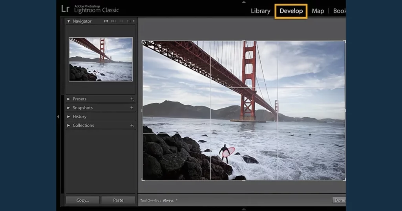The image size is (402, 211).
Task: Click the 'Tool Overlay :' label
Action: (x=150, y=200)
